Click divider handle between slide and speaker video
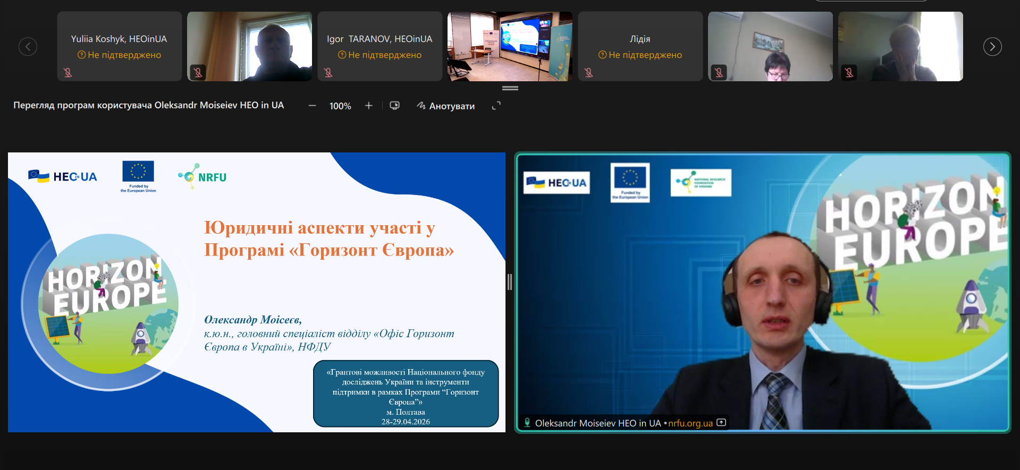Image resolution: width=1020 pixels, height=470 pixels. click(x=510, y=282)
